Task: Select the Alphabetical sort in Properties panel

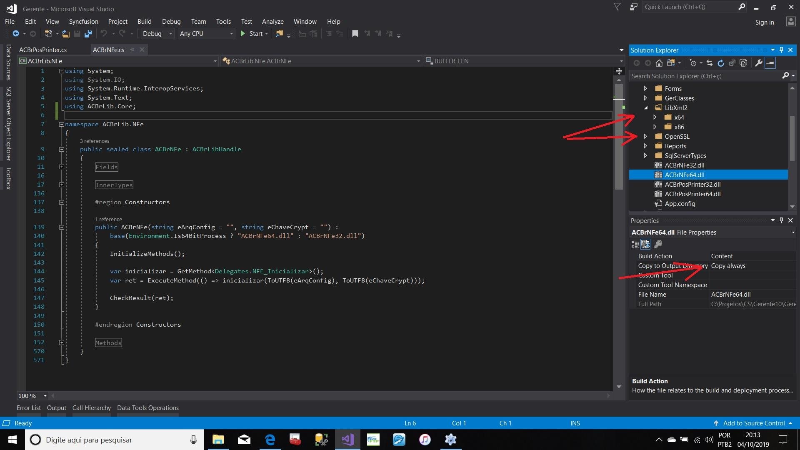Action: coord(645,244)
